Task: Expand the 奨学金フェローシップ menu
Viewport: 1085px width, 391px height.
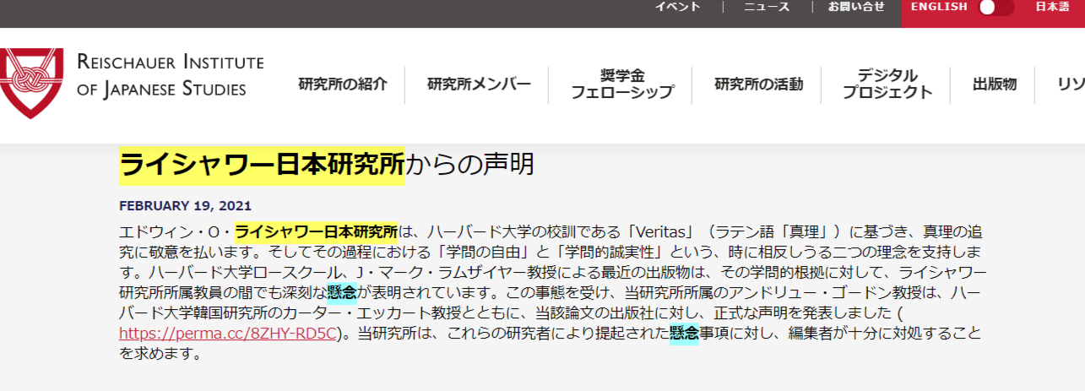Action: pos(621,84)
